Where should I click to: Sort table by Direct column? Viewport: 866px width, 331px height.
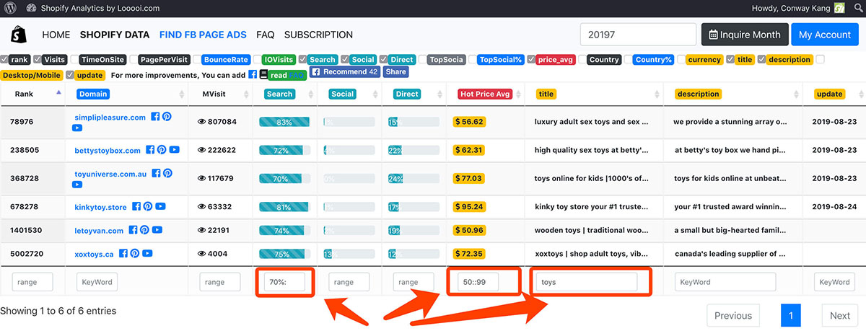coord(413,94)
